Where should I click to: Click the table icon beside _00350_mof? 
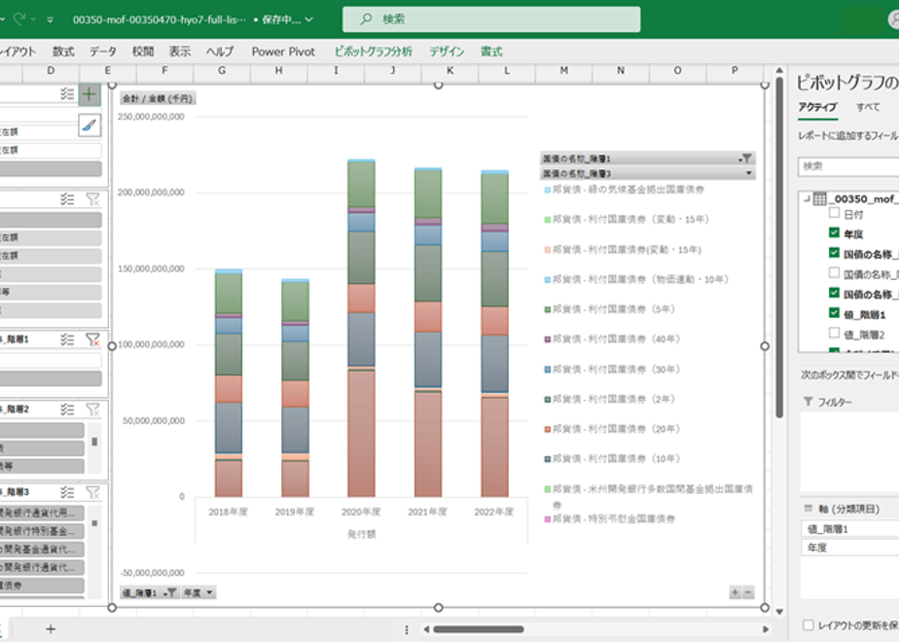(x=820, y=198)
